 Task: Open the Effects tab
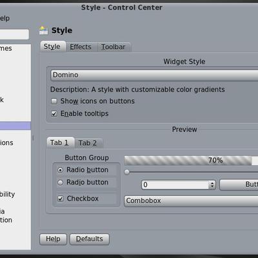[x=81, y=47]
